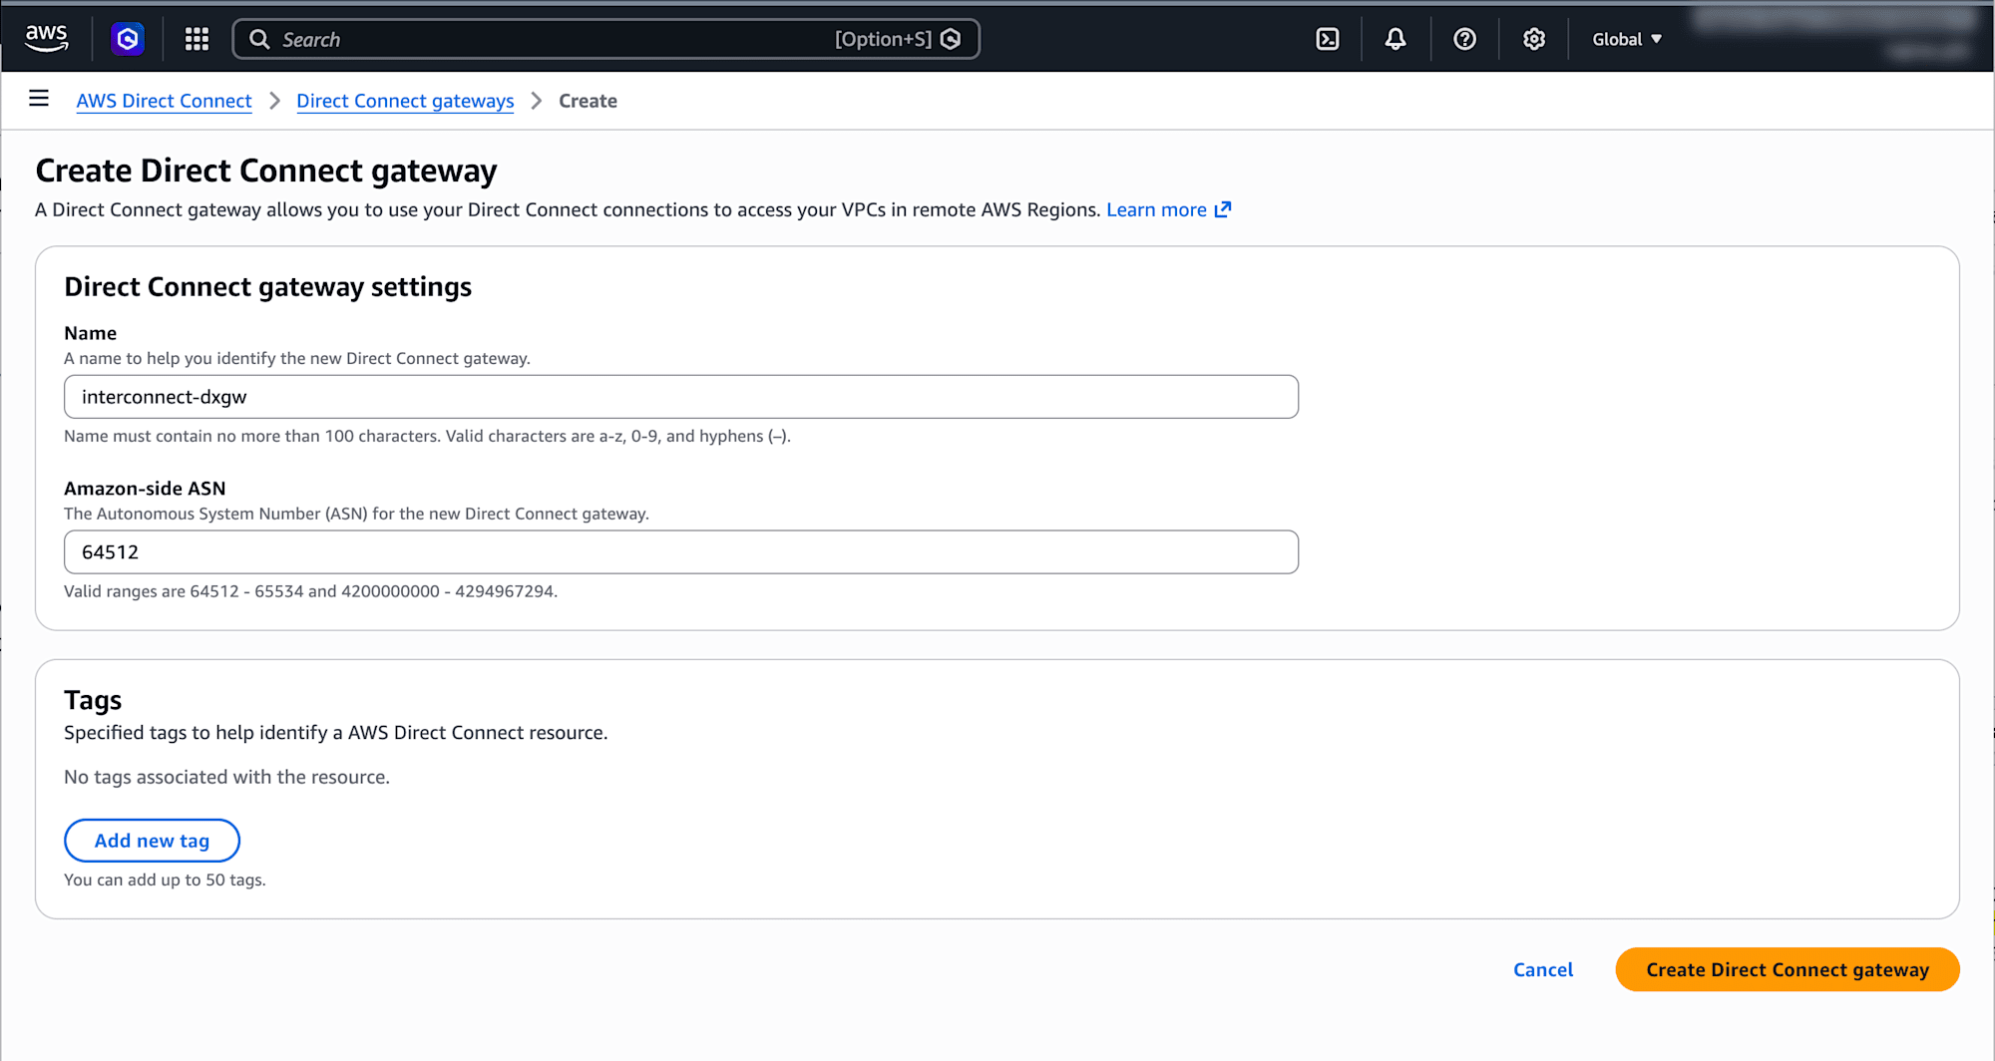Click the Create Direct Connect gateway heading
This screenshot has height=1061, width=1995.
point(266,171)
